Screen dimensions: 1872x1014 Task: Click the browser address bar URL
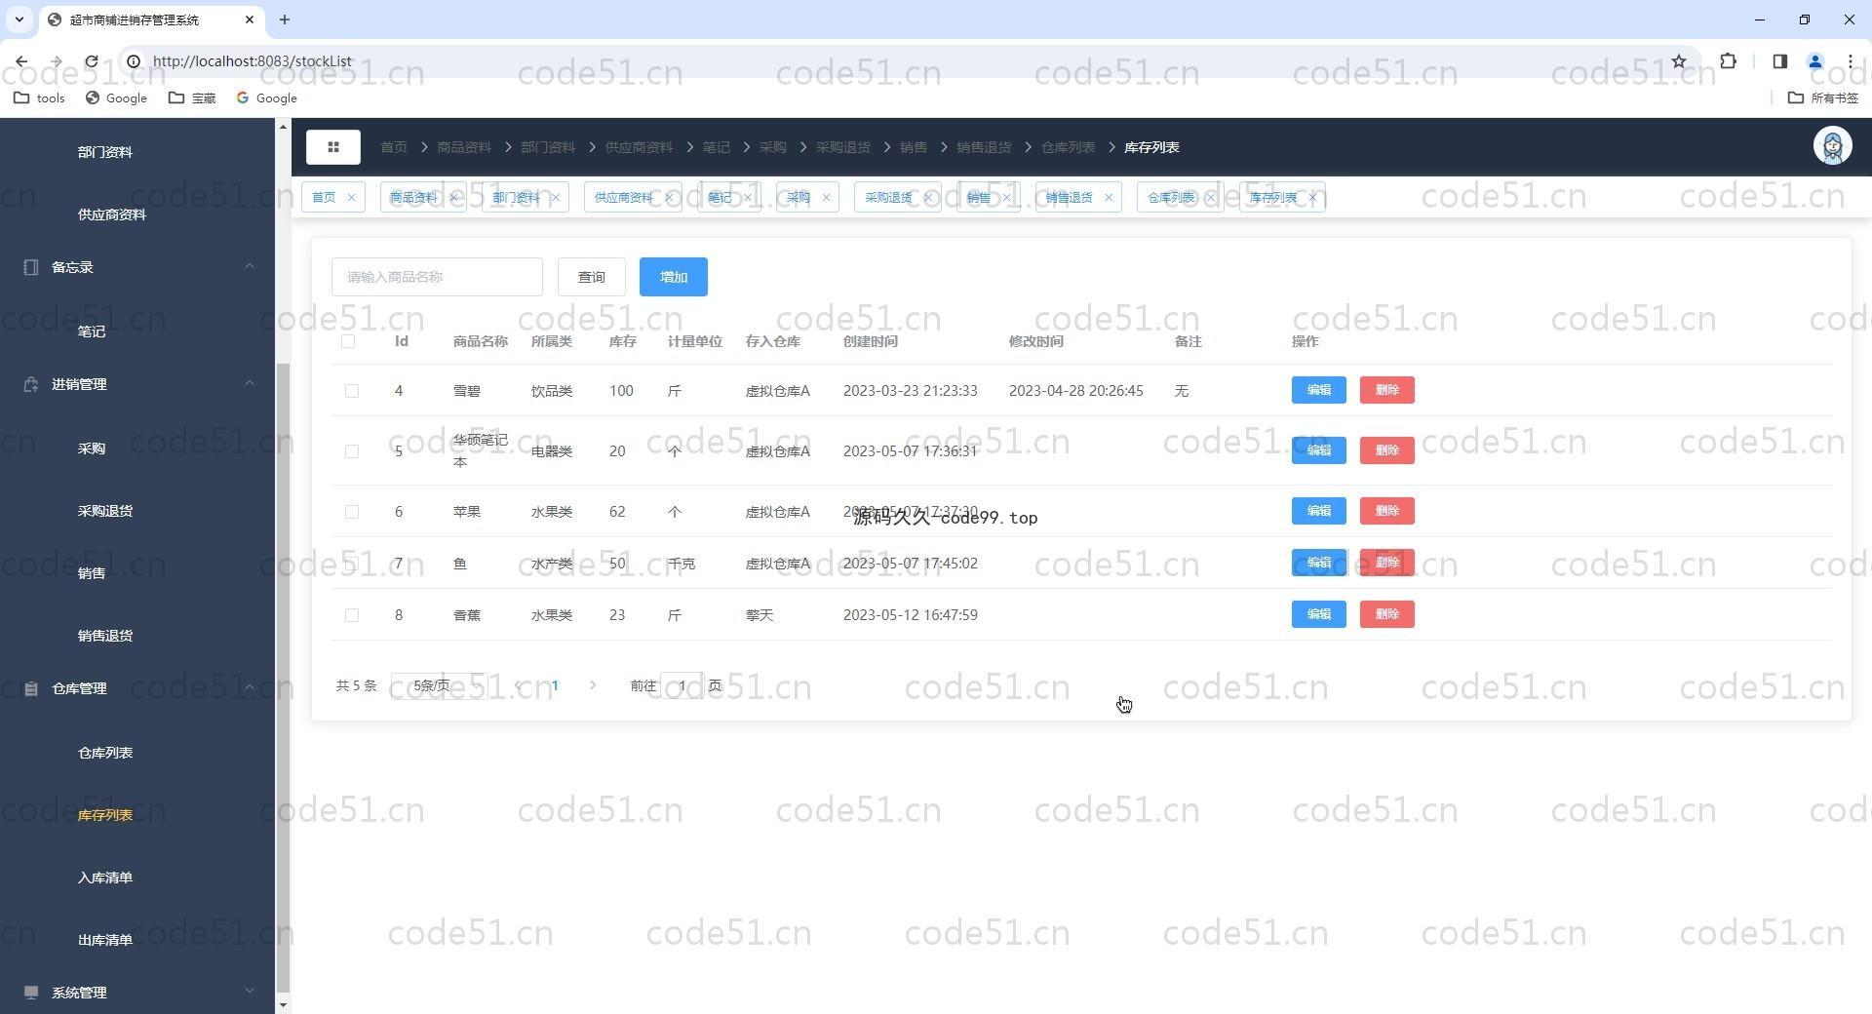(253, 61)
